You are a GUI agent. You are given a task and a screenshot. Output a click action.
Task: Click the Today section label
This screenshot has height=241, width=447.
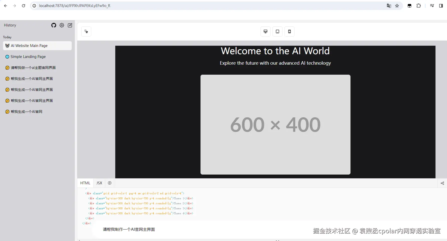tap(7, 37)
